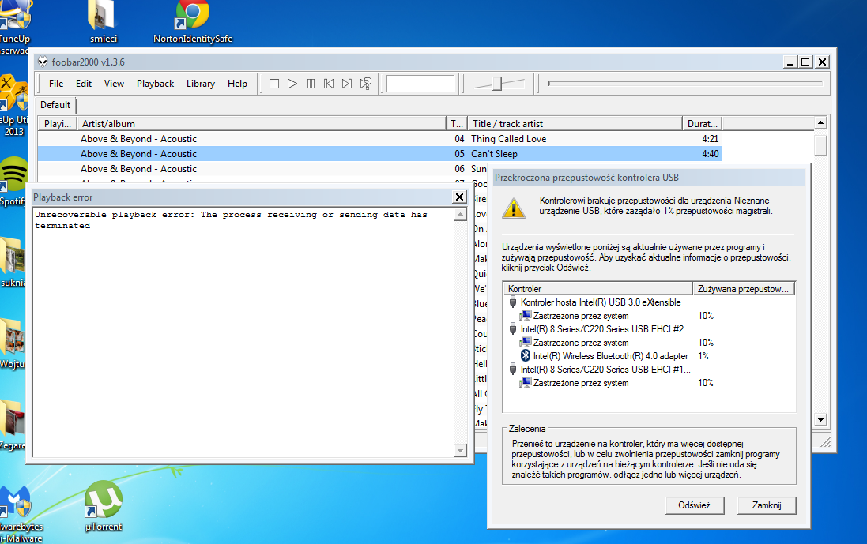Open the smieci folder on desktop

click(x=104, y=22)
